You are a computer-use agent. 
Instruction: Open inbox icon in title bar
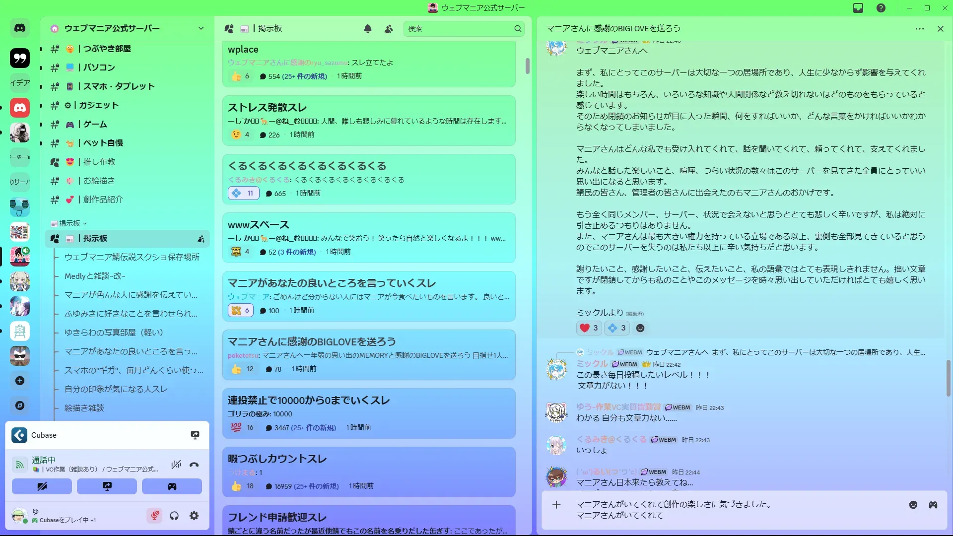pyautogui.click(x=858, y=8)
